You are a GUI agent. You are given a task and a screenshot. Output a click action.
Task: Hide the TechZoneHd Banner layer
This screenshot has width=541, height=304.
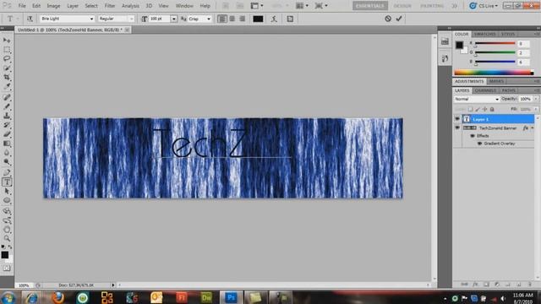pos(457,128)
